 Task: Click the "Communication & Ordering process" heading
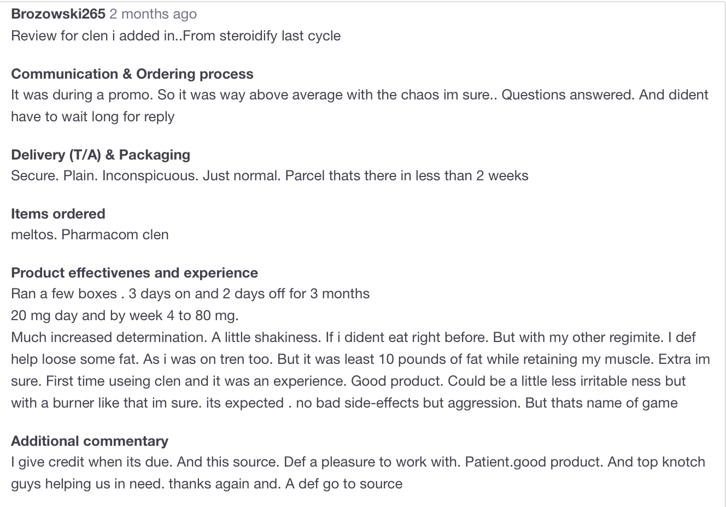coord(132,74)
